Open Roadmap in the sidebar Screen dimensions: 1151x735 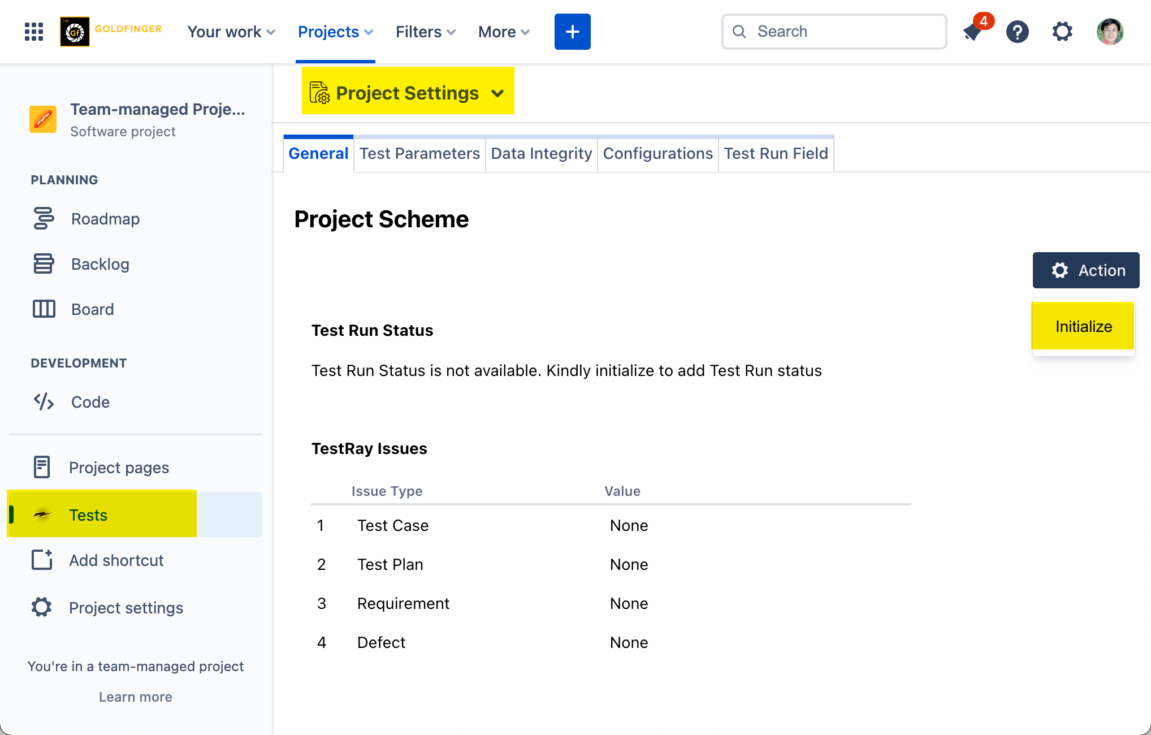point(105,219)
